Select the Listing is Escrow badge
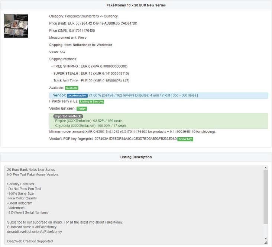Image resolution: width=272 pixels, height=247 pixels. [x=91, y=102]
